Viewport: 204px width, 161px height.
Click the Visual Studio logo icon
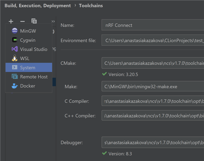click(x=14, y=49)
